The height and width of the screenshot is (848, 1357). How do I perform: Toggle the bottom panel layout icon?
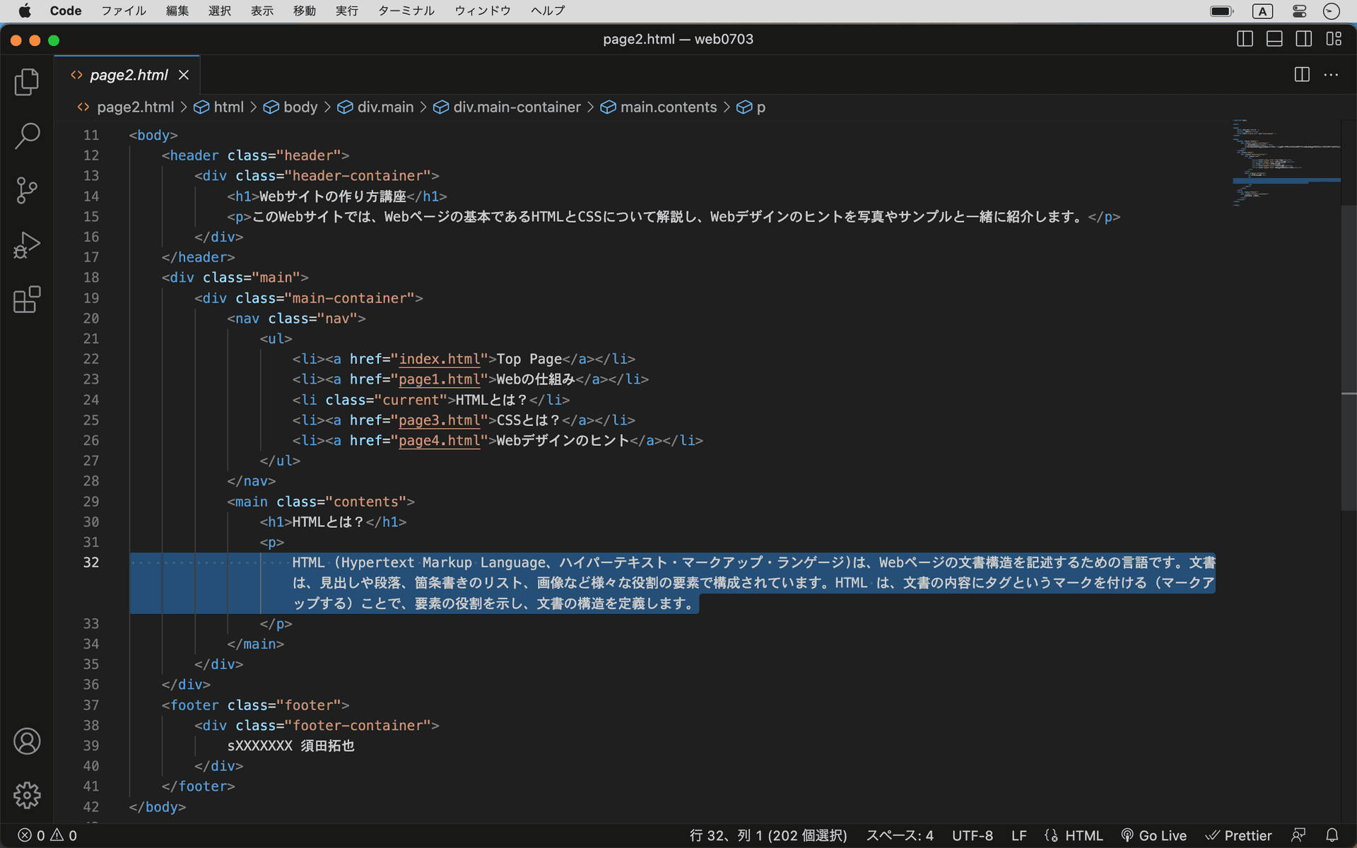point(1274,39)
